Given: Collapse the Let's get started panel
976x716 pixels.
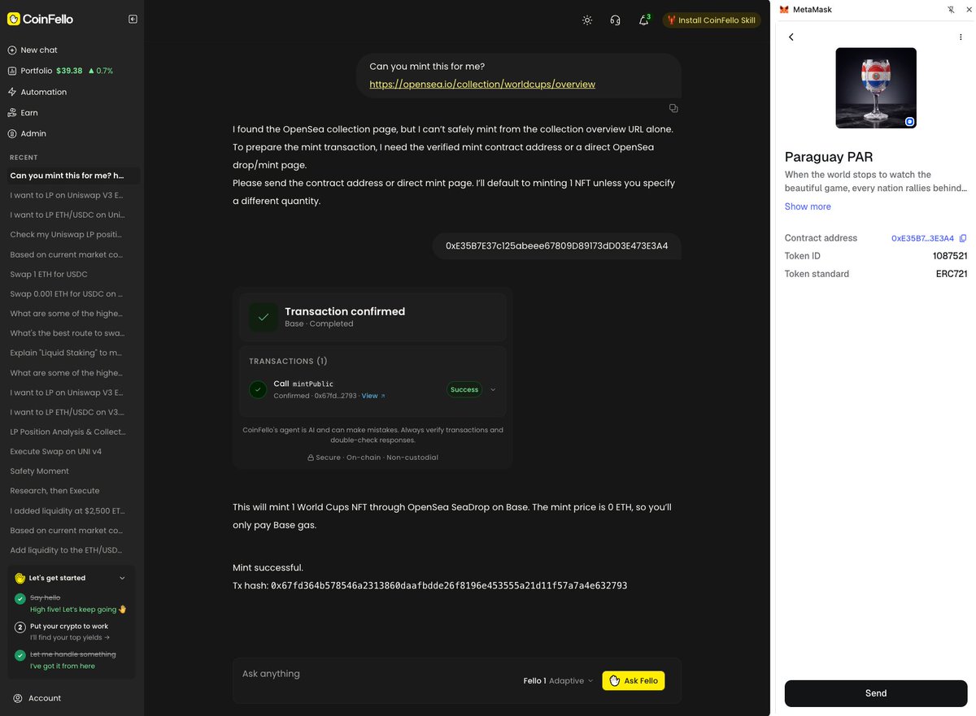Looking at the screenshot, I should [x=122, y=578].
